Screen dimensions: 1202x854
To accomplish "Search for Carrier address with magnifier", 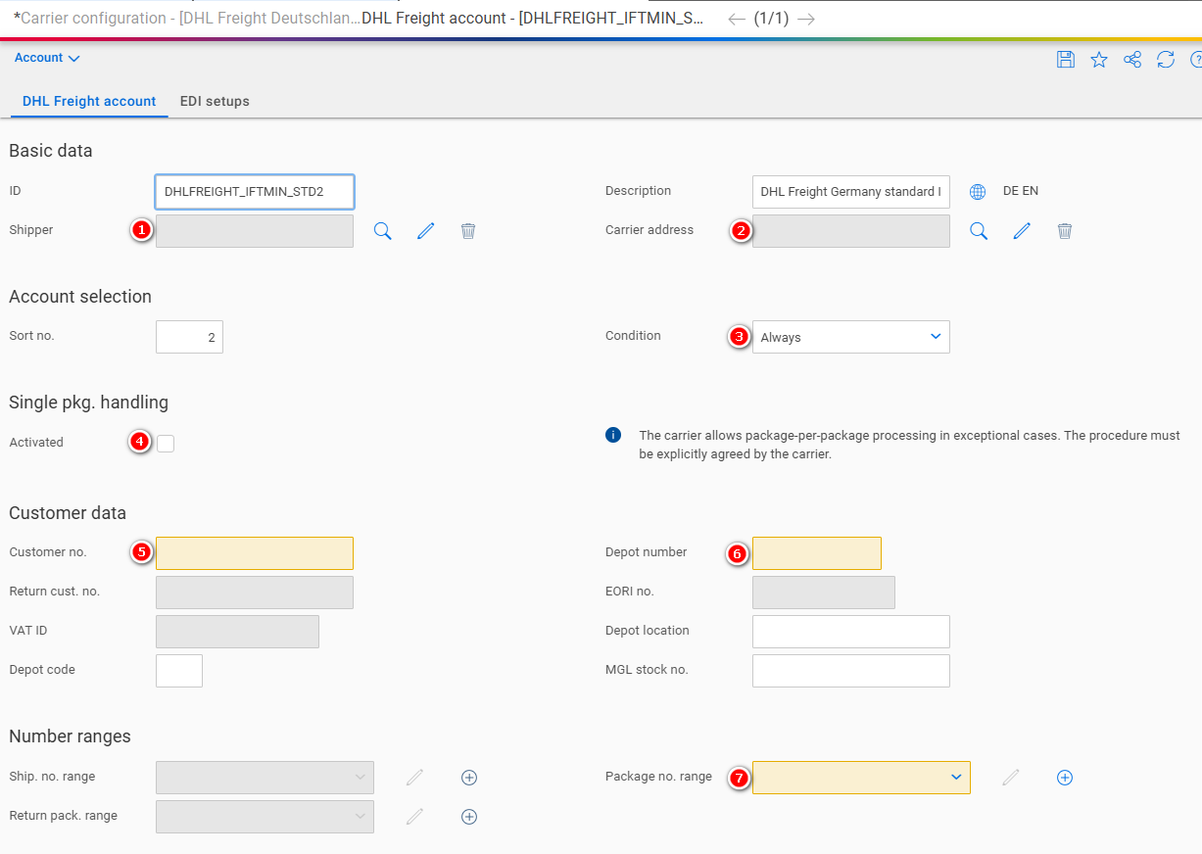I will (x=979, y=231).
